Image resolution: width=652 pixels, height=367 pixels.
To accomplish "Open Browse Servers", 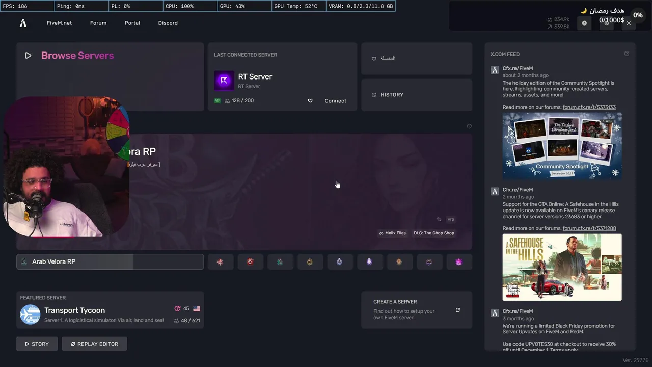I will click(x=77, y=56).
